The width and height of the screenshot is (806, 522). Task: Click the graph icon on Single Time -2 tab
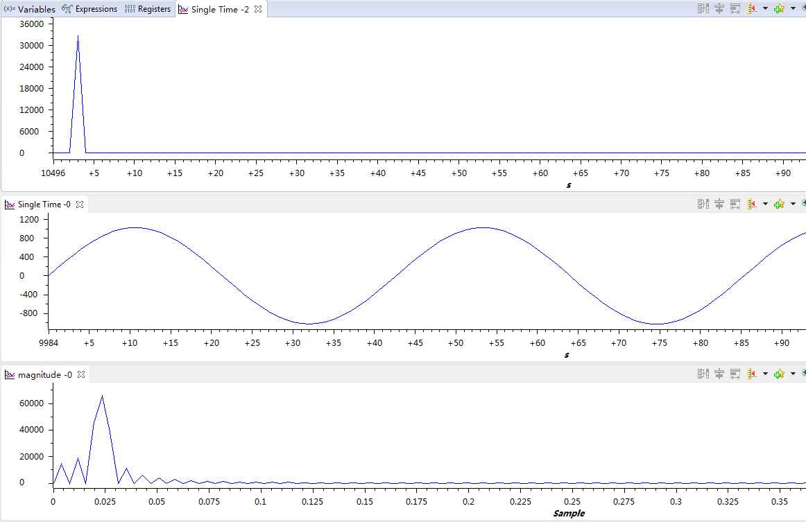point(183,9)
